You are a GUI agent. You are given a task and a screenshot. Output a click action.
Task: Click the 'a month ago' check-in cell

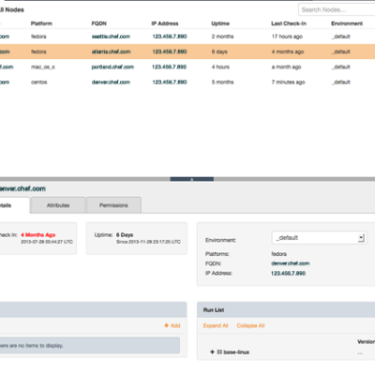pos(286,67)
